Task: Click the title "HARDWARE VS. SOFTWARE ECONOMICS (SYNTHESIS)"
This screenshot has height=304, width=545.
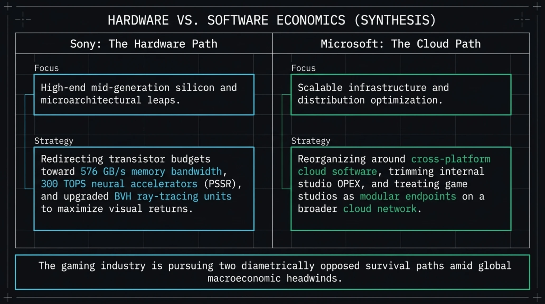Action: click(x=272, y=20)
